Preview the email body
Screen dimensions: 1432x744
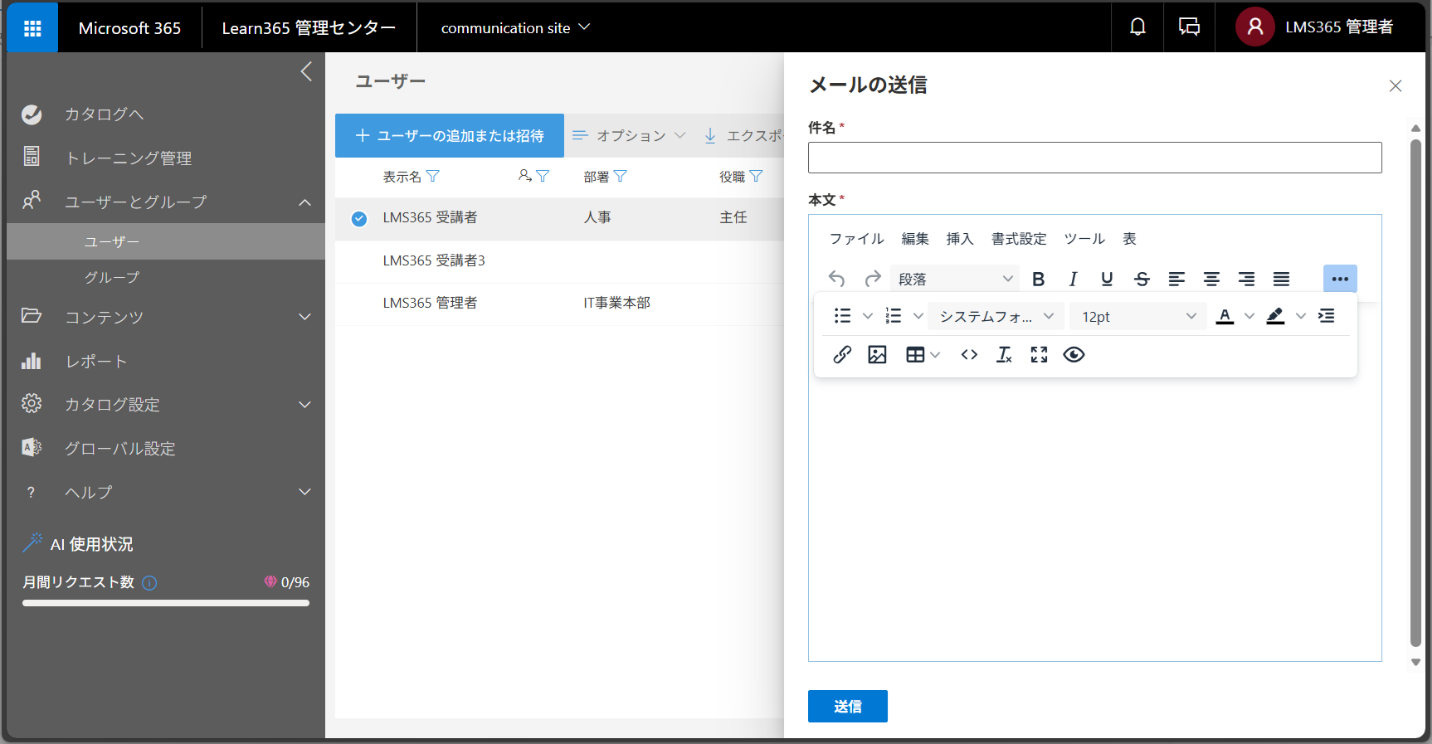[x=1074, y=355]
